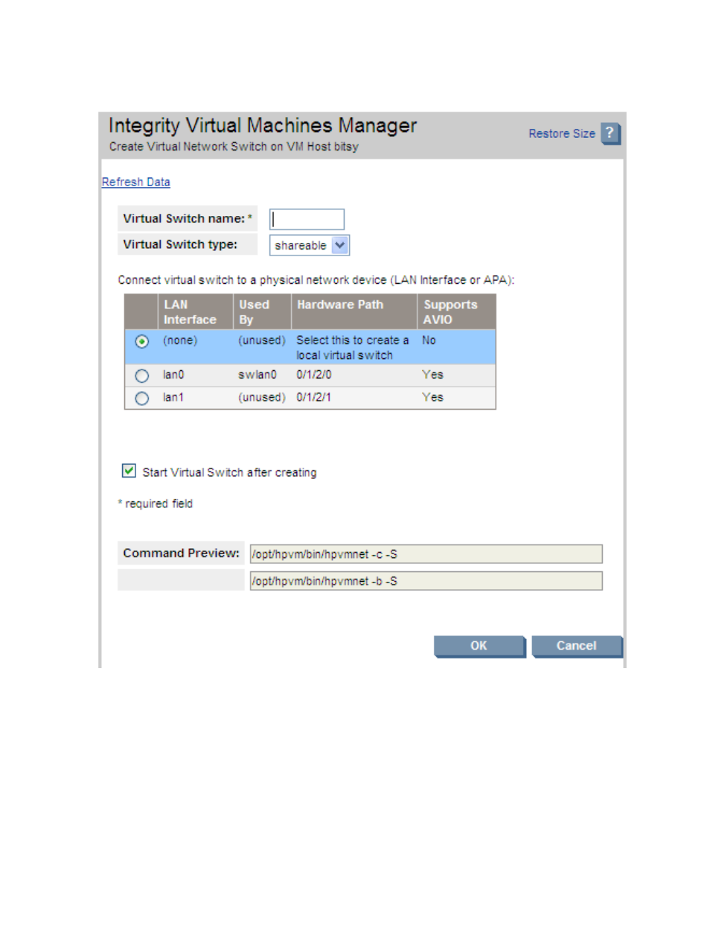The width and height of the screenshot is (710, 946).
Task: Click hardware path 0/1/2/1
Action: 314,397
